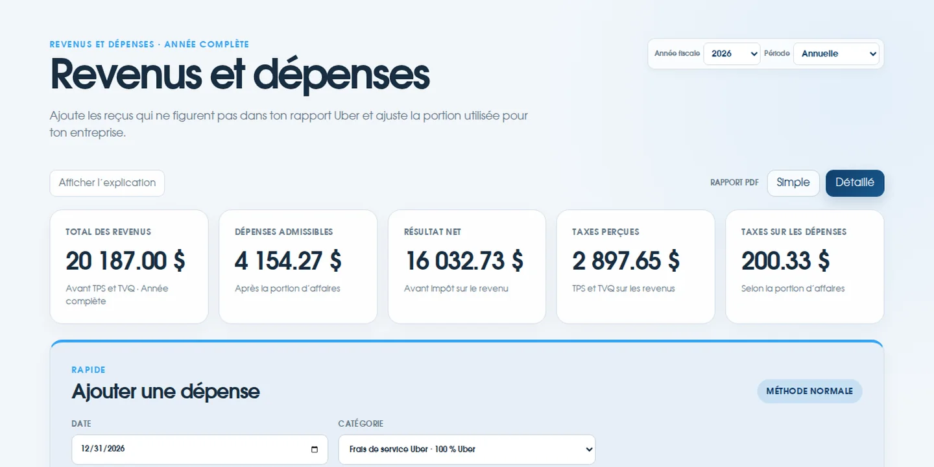Click the "Après la portion d'affaires" caption
Viewport: 934px width, 467px height.
tap(287, 289)
